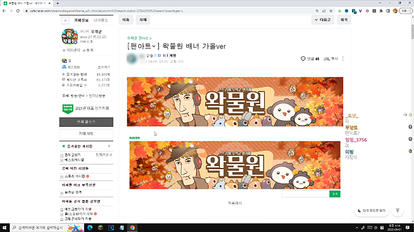Open the 댓글 46 comments link
Screen dimensions: 414x232
click(310, 59)
